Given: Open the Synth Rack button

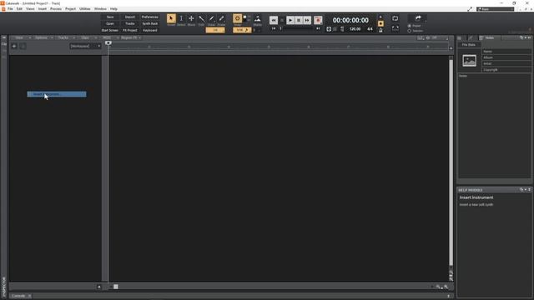Looking at the screenshot, I should coord(150,24).
